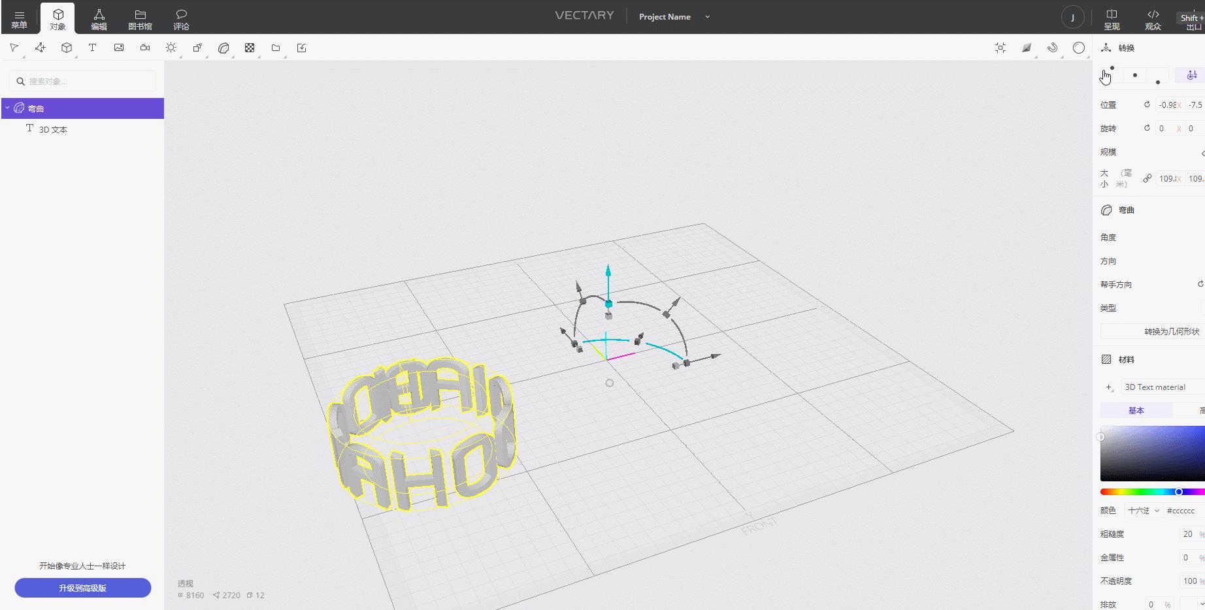Reset 帮手方向 with reset icon
Image resolution: width=1205 pixels, height=610 pixels.
(x=1200, y=284)
